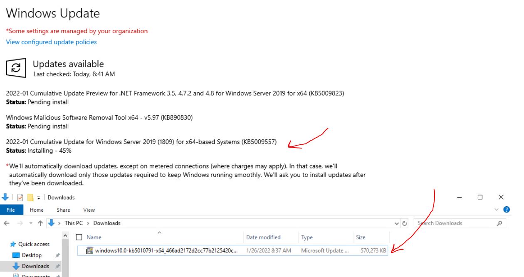Click the Malicious Software Removal Tool entry

99,118
